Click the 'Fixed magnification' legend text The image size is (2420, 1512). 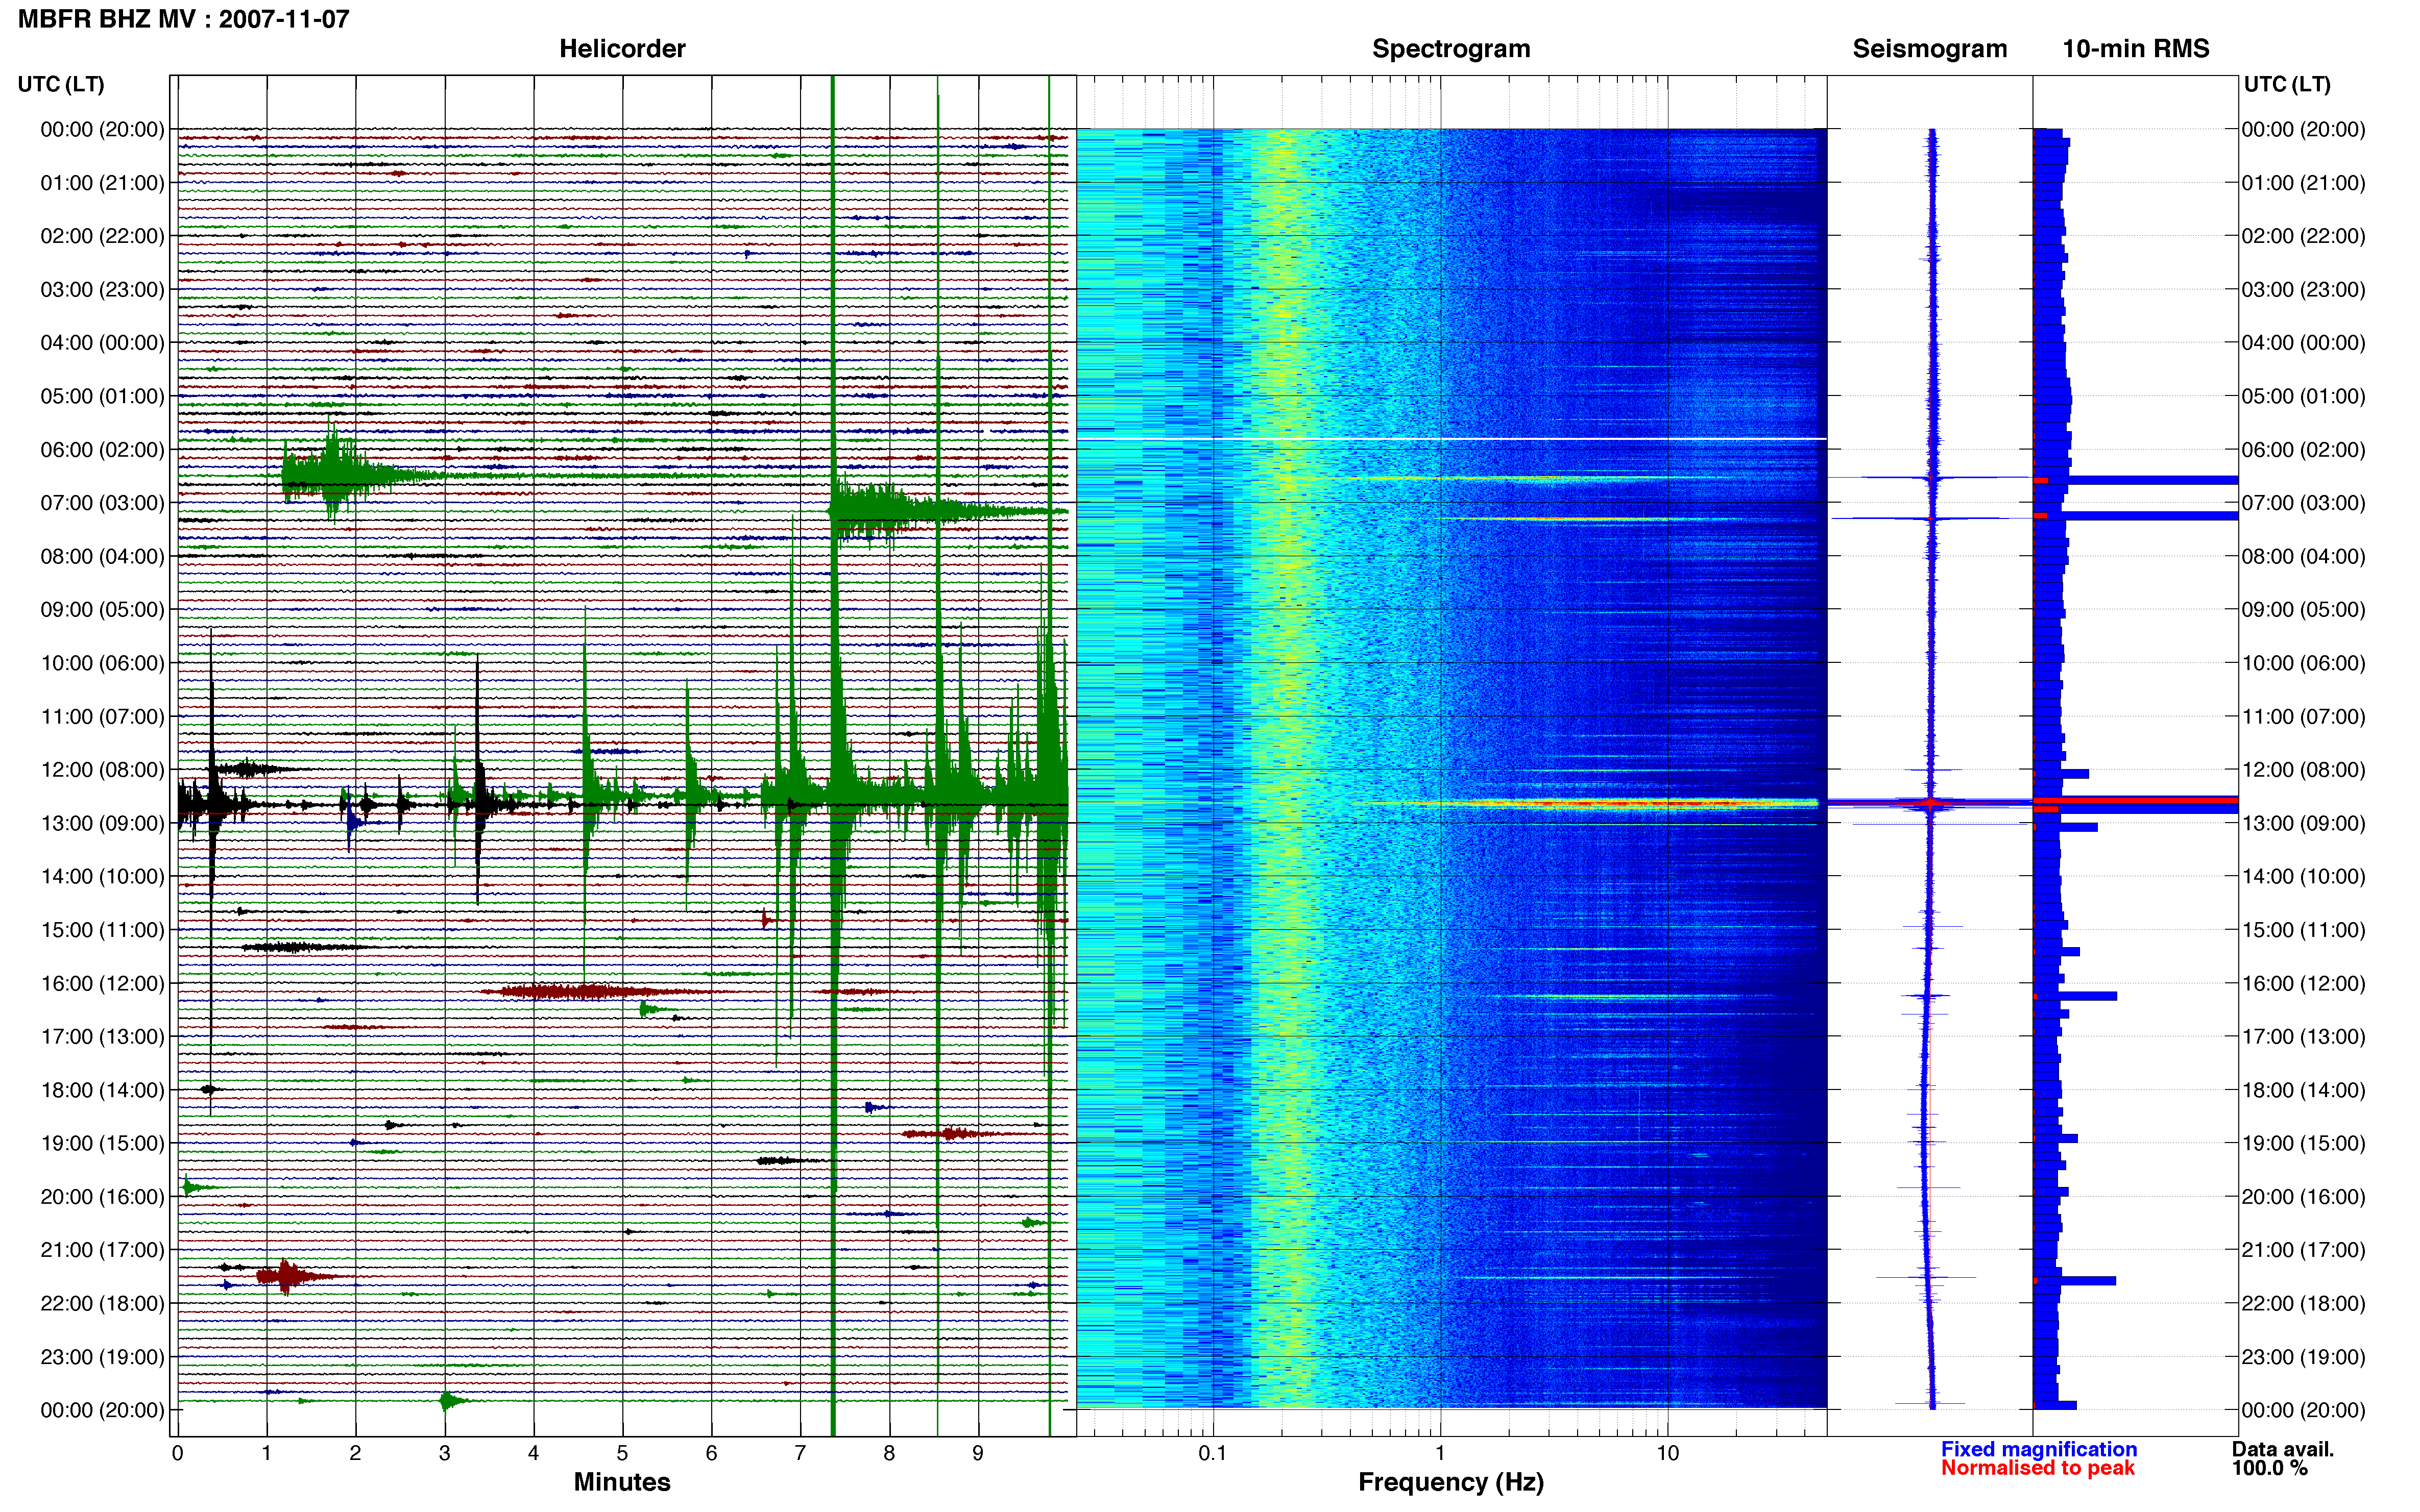[2039, 1449]
